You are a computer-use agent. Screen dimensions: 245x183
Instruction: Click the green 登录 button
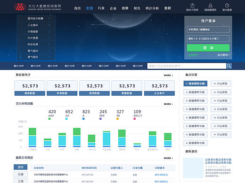point(208,48)
